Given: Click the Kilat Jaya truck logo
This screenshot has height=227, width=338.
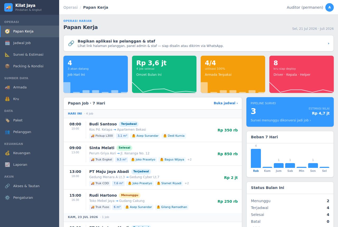Looking at the screenshot, I should [x=8, y=7].
